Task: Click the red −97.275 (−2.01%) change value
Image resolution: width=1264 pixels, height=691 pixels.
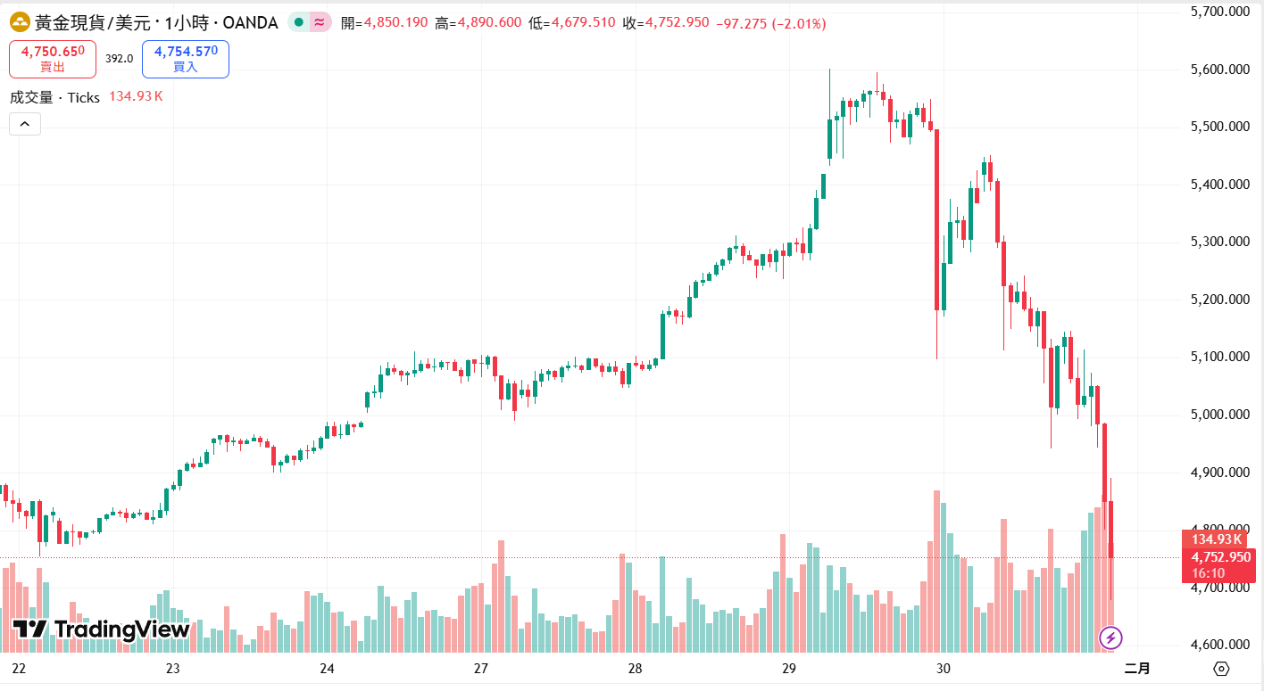Action: pos(770,23)
